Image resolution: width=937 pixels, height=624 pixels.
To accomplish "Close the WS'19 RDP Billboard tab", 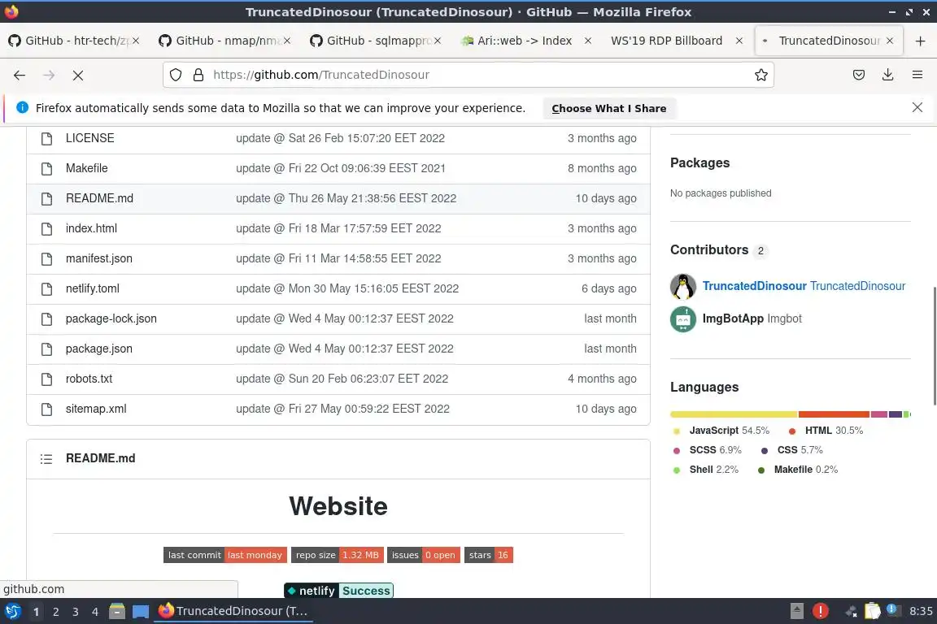I will click(739, 41).
